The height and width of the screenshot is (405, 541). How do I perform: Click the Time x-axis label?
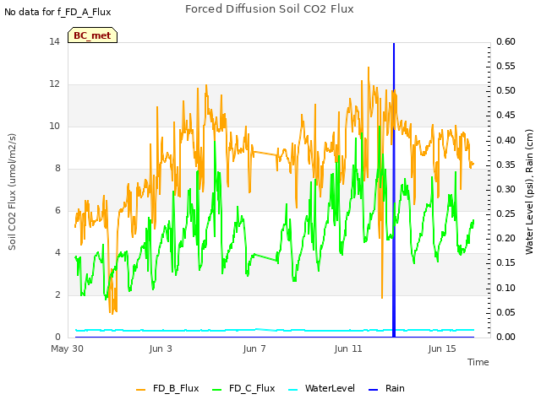tap(478, 362)
